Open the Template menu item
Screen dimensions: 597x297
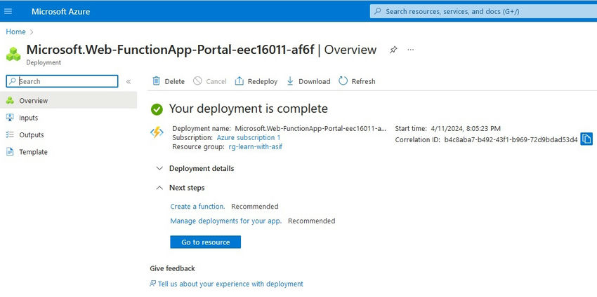tap(33, 152)
